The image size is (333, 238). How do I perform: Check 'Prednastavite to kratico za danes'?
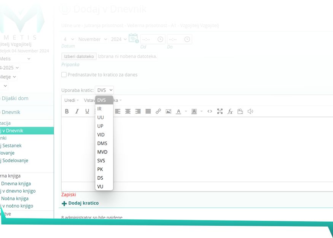tap(64, 75)
